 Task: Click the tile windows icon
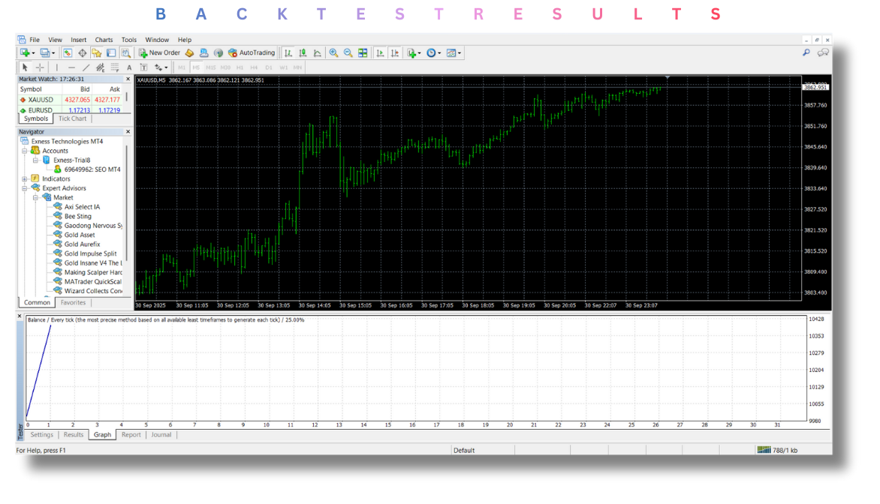point(363,53)
